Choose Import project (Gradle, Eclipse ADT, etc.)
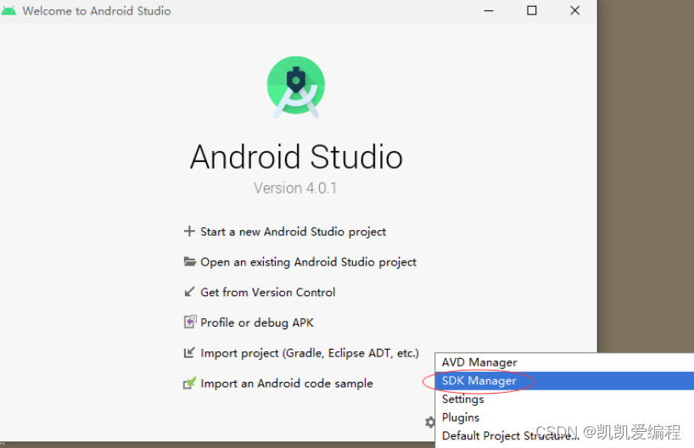The image size is (694, 448). pyautogui.click(x=310, y=353)
